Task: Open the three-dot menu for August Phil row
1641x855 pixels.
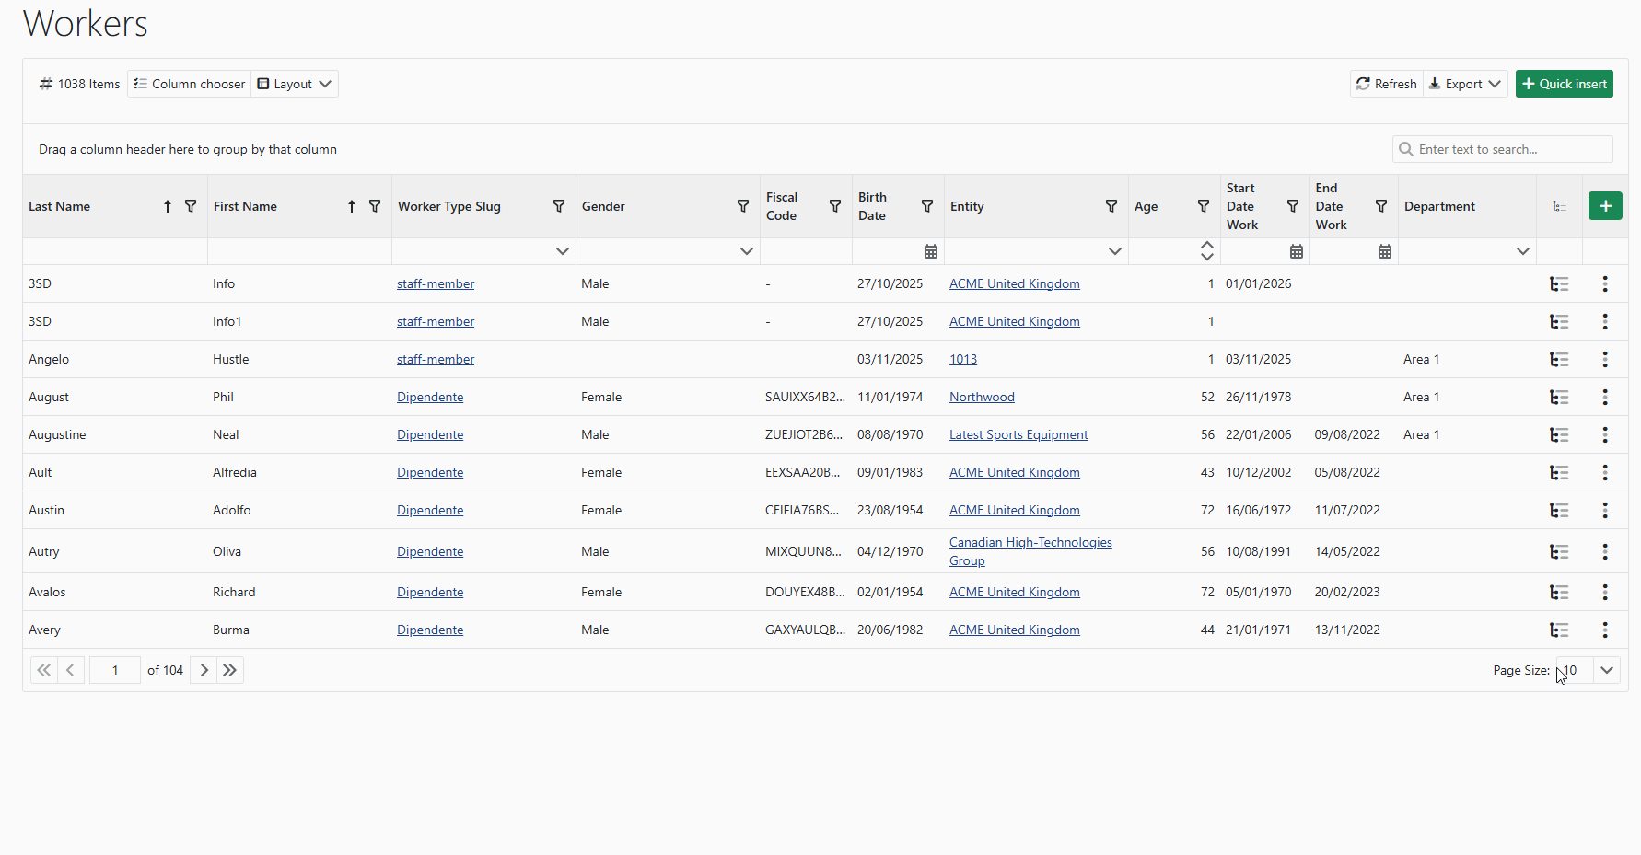Action: [x=1604, y=397]
